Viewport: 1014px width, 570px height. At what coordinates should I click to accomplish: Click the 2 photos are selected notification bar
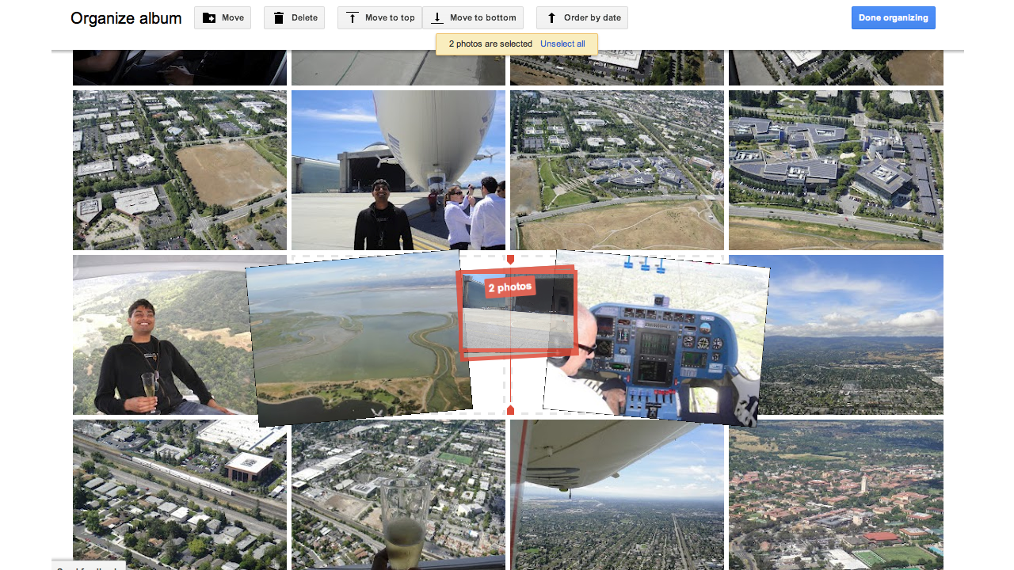491,44
